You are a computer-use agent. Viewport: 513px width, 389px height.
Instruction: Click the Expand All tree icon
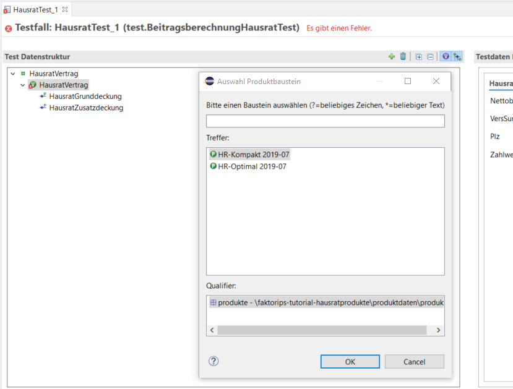click(419, 56)
